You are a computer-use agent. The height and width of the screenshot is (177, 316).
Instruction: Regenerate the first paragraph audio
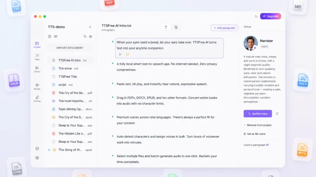click(x=127, y=54)
